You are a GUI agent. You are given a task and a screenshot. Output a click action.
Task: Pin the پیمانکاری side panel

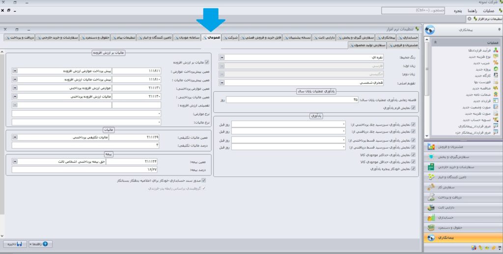pyautogui.click(x=499, y=29)
